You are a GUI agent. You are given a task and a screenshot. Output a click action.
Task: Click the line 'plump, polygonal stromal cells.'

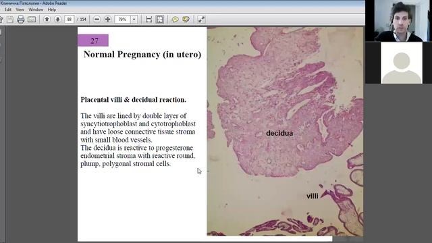126,164
